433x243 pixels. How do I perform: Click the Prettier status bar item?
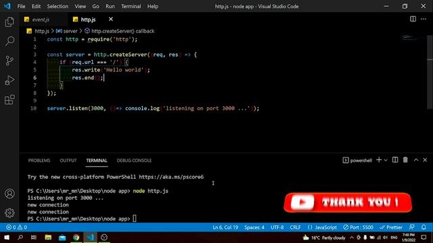[x=391, y=227]
